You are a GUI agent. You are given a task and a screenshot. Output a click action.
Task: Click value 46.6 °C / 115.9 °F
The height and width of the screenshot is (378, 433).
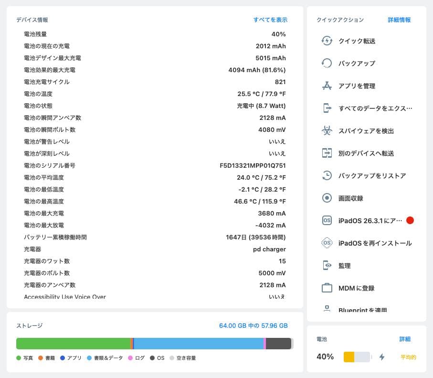pos(260,201)
